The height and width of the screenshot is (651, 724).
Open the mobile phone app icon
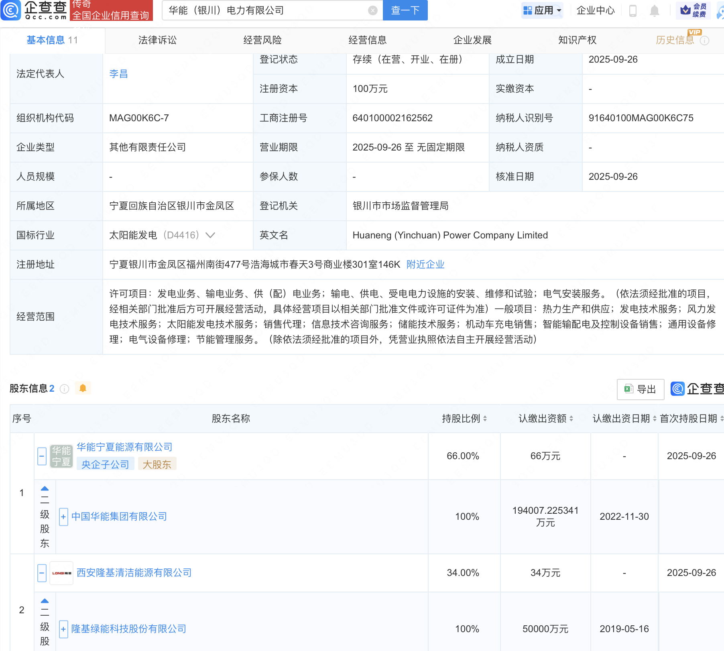tap(633, 10)
